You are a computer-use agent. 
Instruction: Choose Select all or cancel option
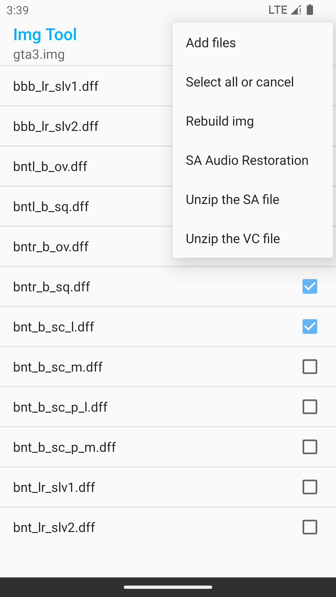pyautogui.click(x=240, y=82)
